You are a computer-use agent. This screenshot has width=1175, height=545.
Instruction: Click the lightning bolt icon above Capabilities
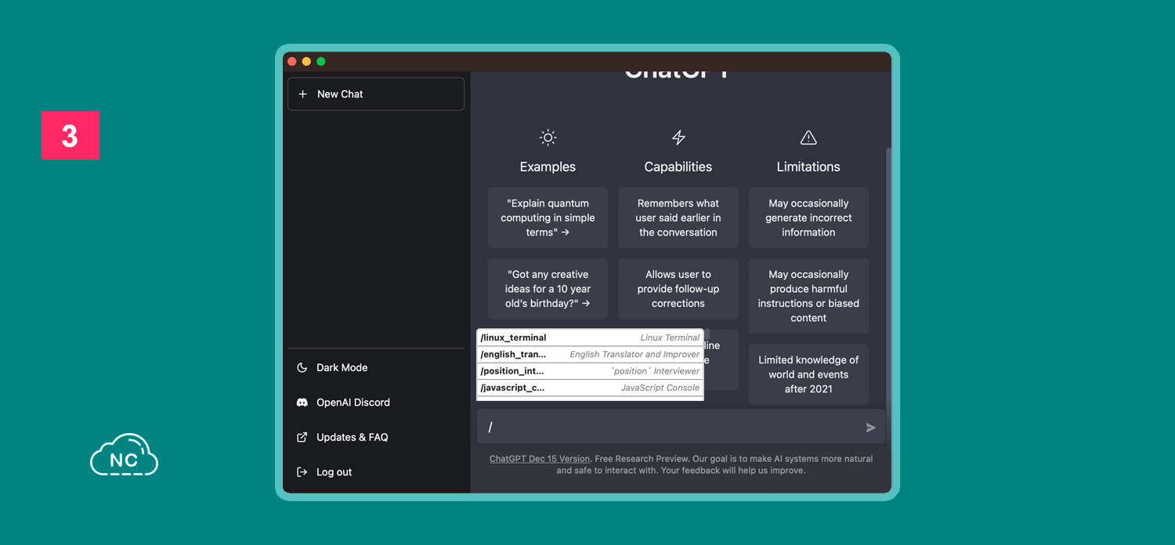coord(678,138)
